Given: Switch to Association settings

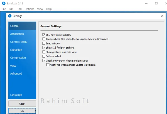Looking at the screenshot, I should tap(22, 34).
